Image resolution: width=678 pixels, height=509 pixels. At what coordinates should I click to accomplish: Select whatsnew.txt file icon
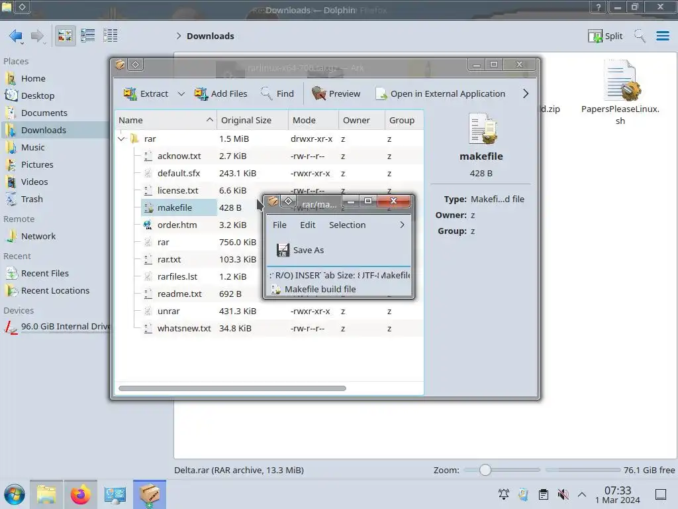click(x=148, y=328)
